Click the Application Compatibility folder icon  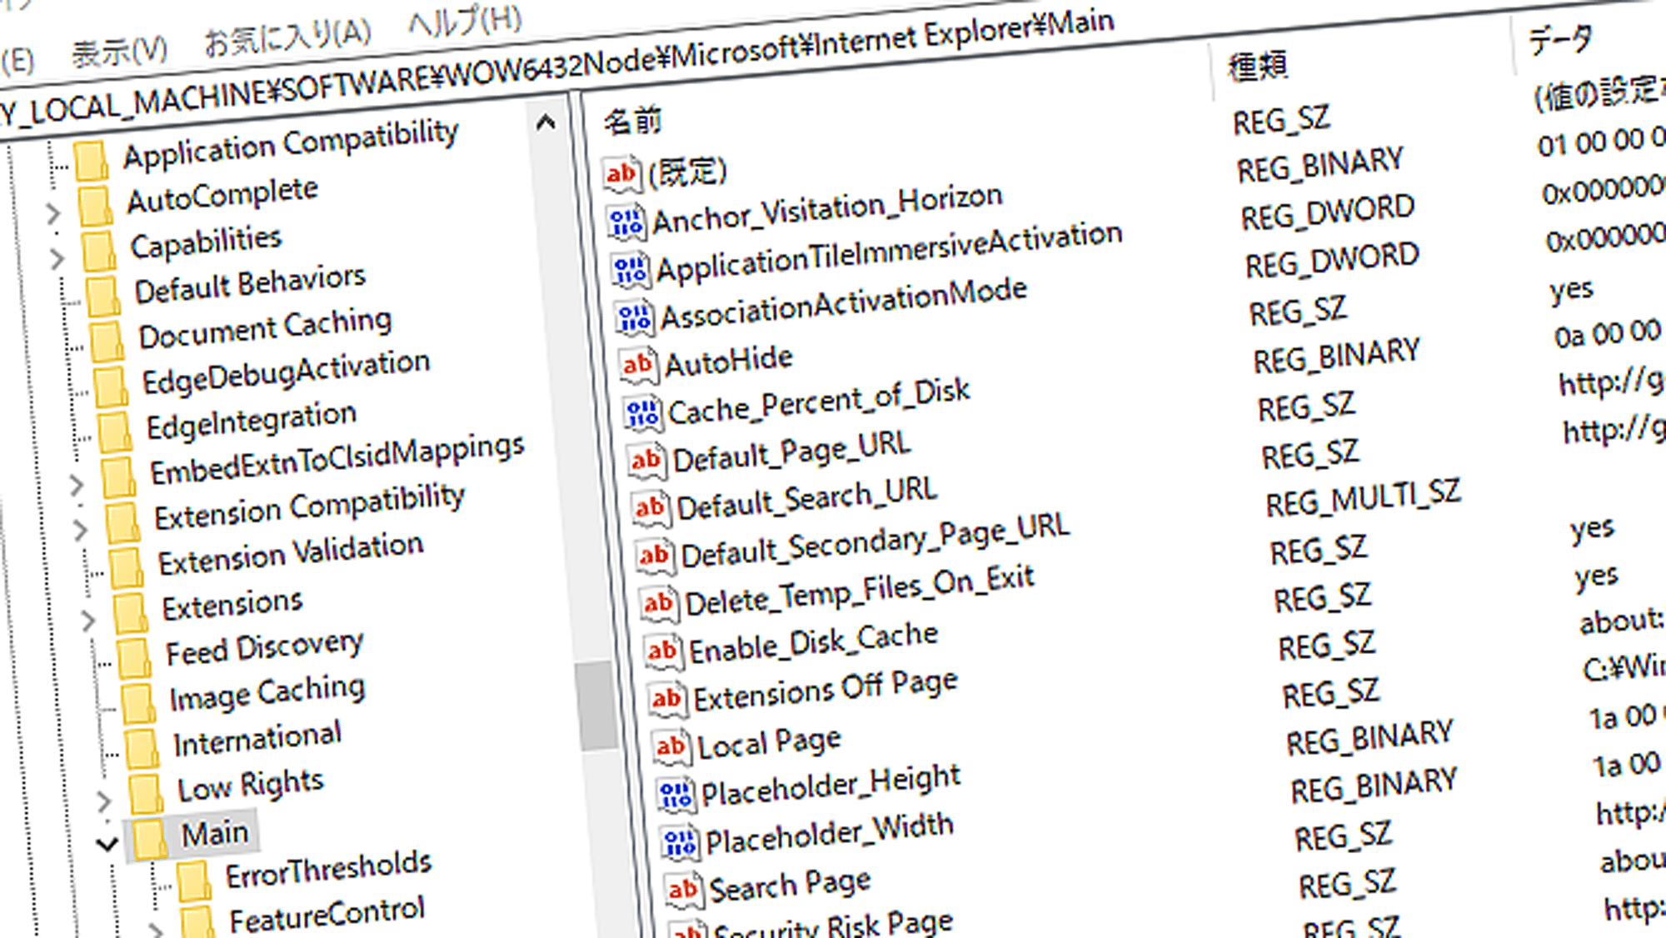92,160
